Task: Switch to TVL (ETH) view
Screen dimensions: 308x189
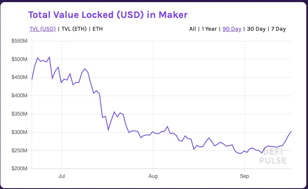Action: pos(74,29)
